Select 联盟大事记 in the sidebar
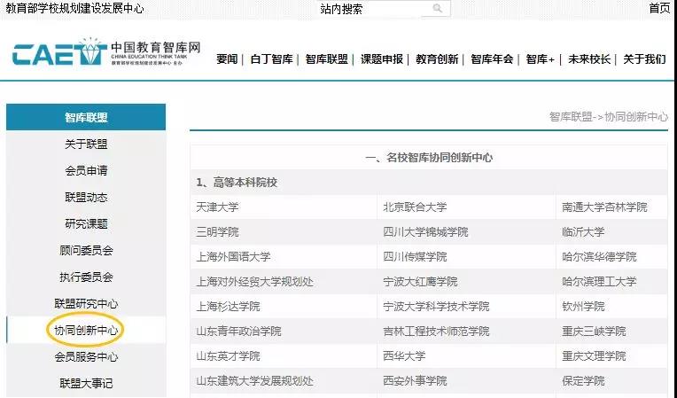The height and width of the screenshot is (398, 677). [86, 383]
